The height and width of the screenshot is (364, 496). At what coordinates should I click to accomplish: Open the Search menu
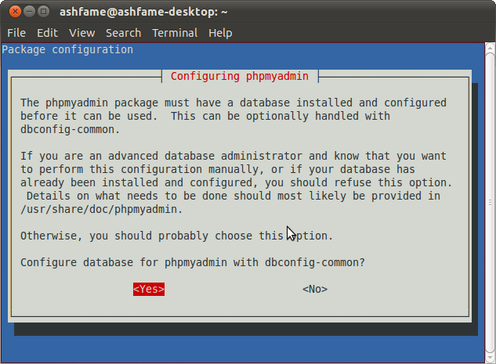(123, 33)
